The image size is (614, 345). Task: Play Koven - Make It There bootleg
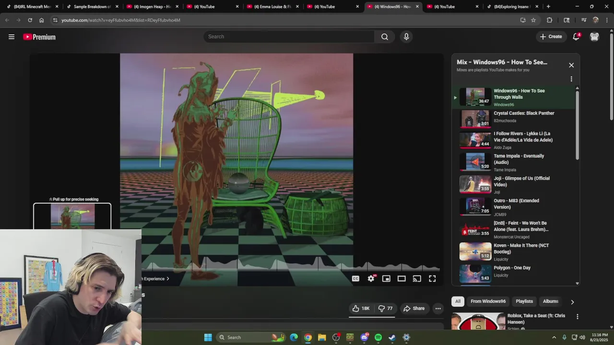coord(513,252)
